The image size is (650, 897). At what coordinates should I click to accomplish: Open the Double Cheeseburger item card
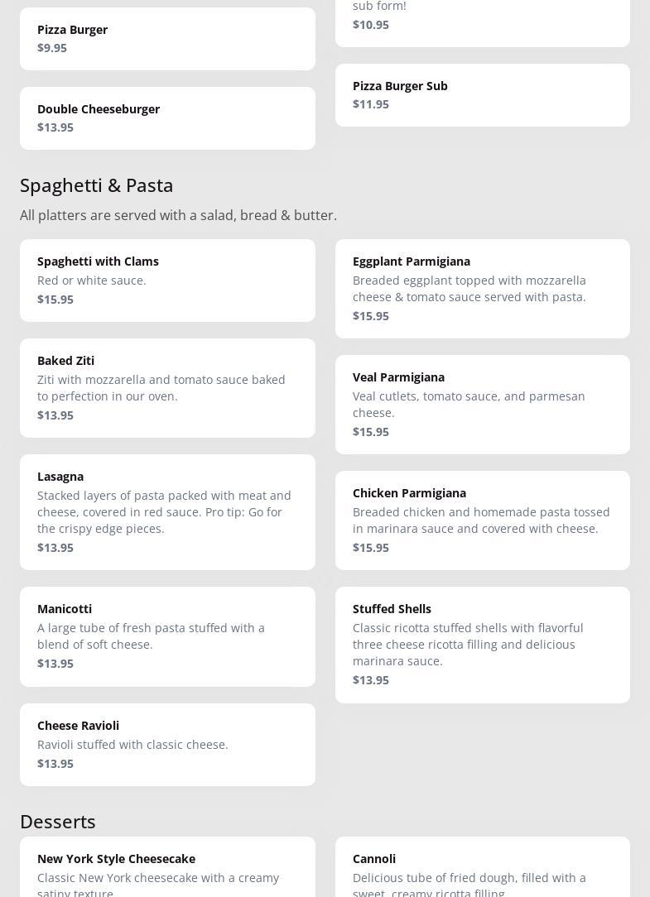click(167, 118)
